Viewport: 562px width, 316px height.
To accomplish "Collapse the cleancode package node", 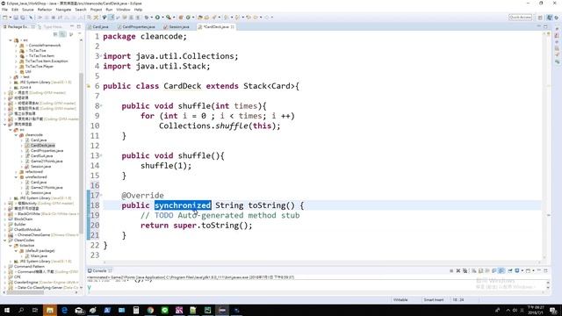I will tap(16, 135).
